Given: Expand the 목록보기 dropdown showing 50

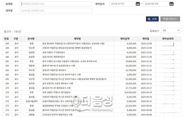Looking at the screenshot, I should (171, 30).
